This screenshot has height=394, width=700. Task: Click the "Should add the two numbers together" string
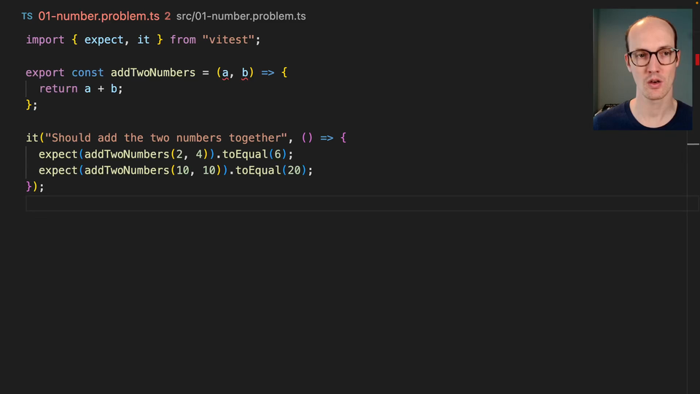click(166, 138)
